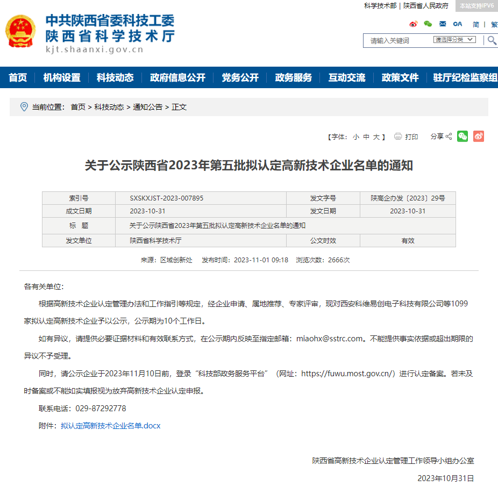
Task: Switch font size to 小
Action: click(x=355, y=137)
